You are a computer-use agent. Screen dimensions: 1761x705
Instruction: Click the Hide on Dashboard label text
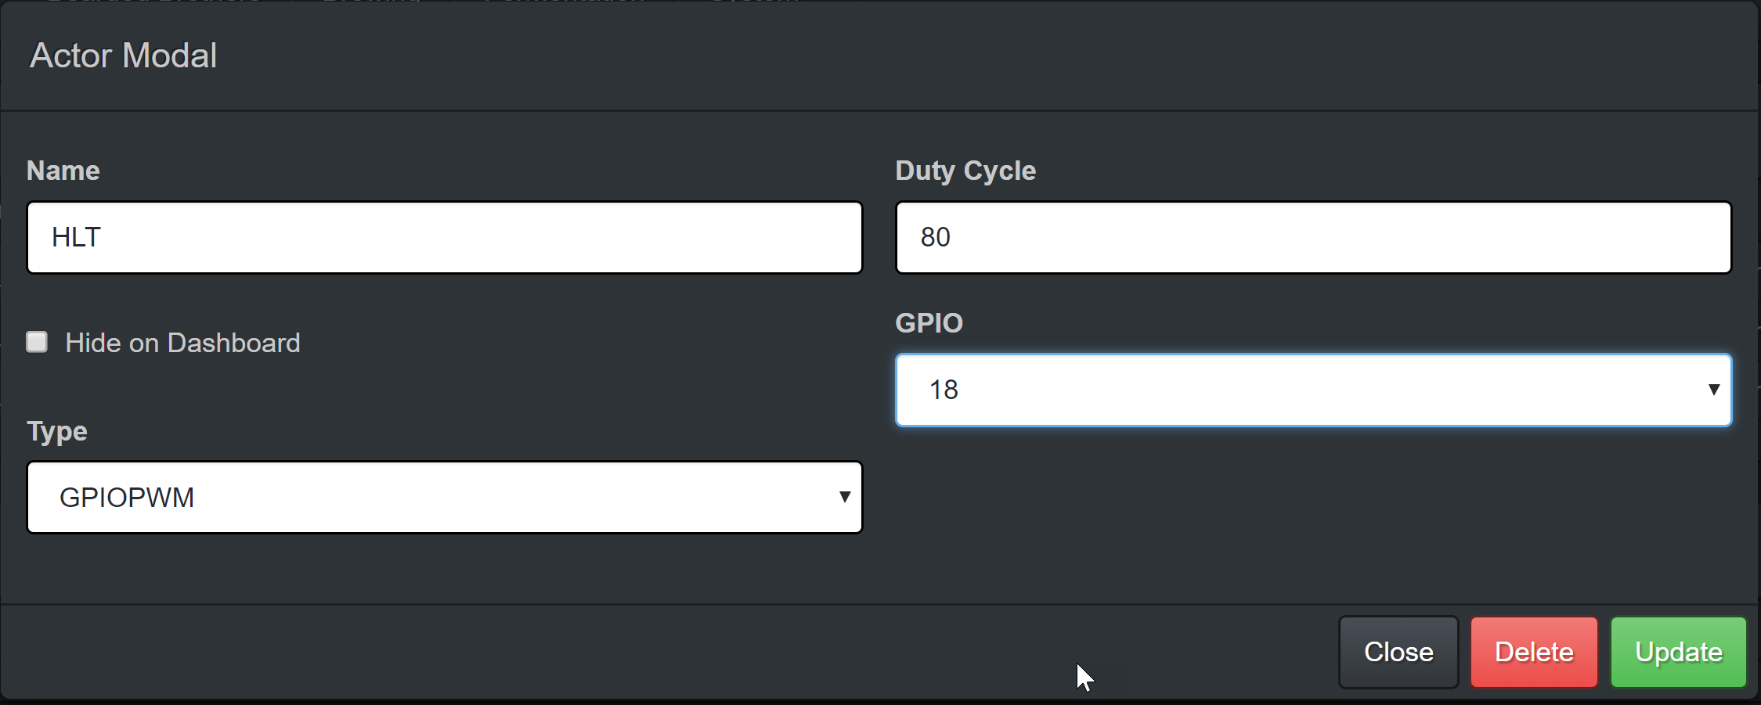click(182, 343)
